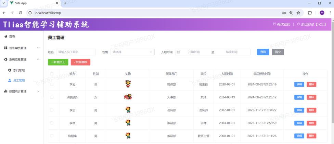Check the 高圆圆6 row checkbox

52,97
